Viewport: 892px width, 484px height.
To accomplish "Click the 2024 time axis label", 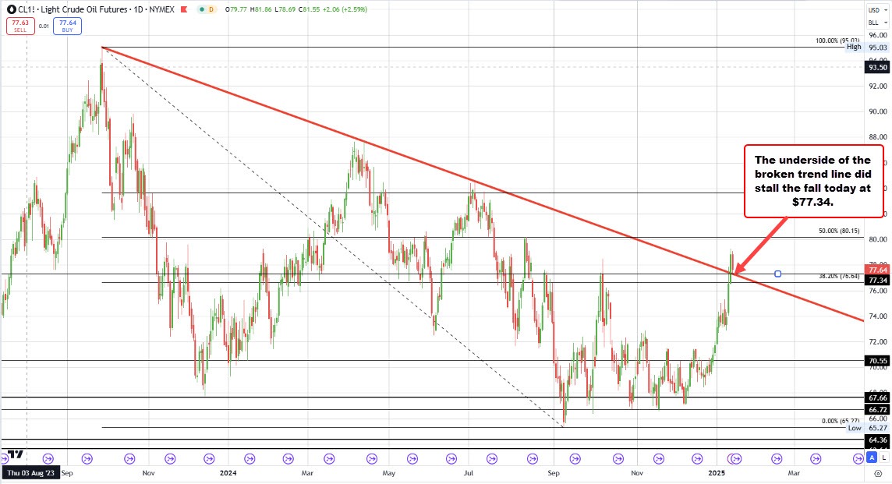I will 228,473.
